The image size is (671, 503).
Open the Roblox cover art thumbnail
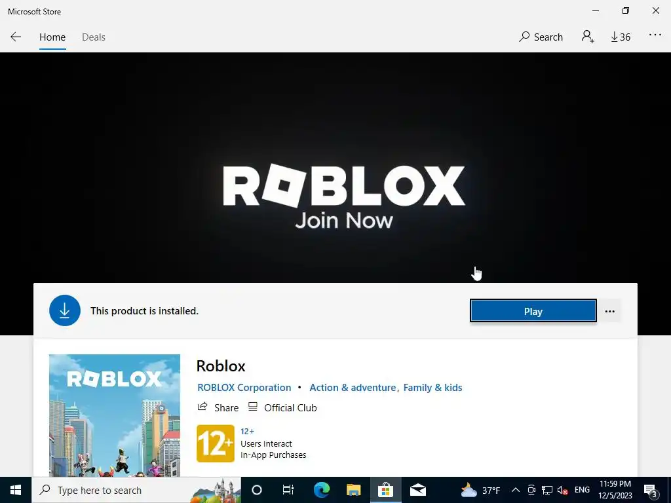114,415
